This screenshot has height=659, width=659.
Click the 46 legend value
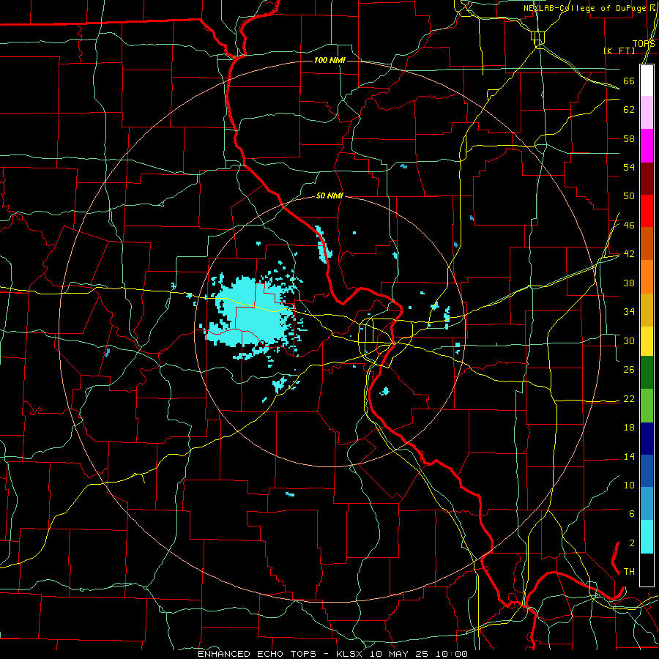point(629,226)
